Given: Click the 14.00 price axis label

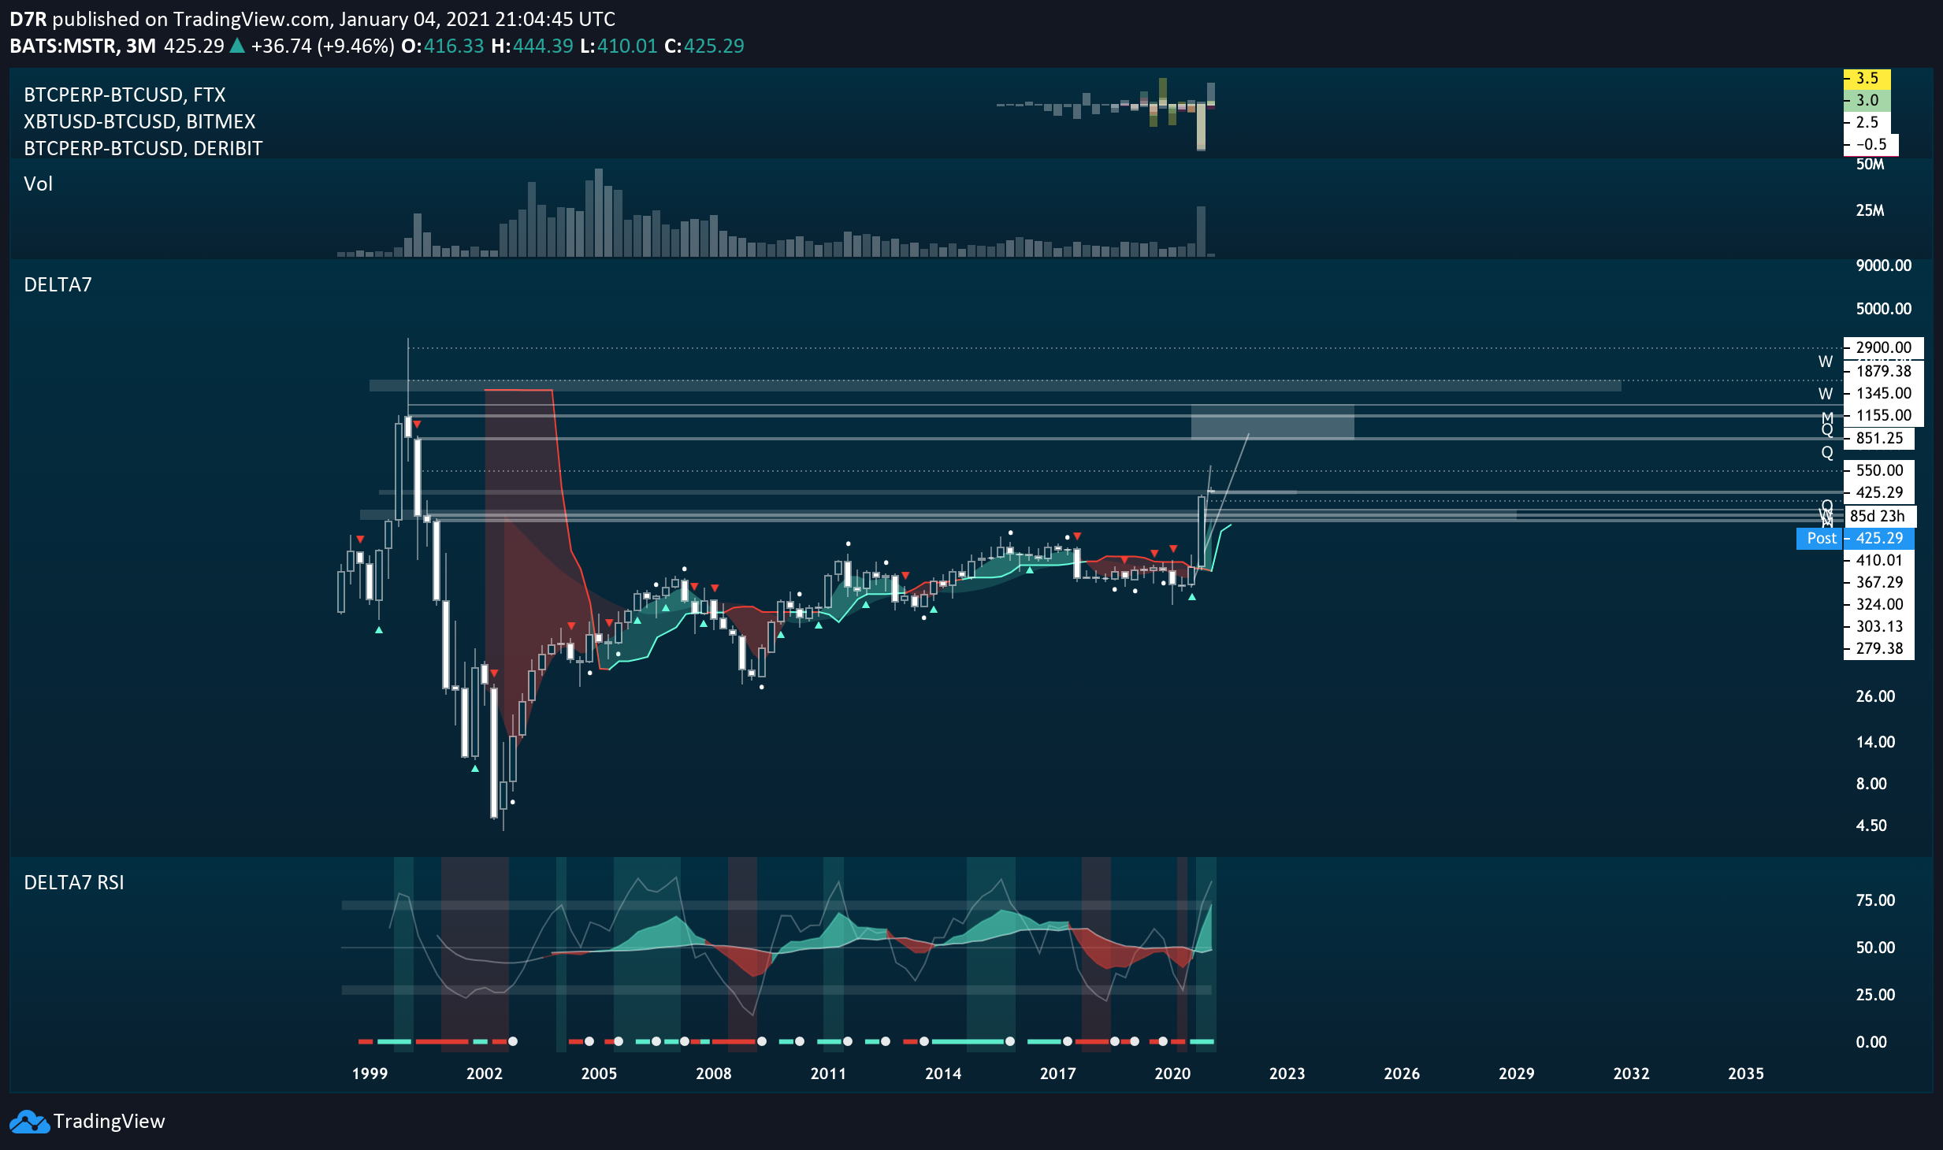Looking at the screenshot, I should pyautogui.click(x=1875, y=742).
